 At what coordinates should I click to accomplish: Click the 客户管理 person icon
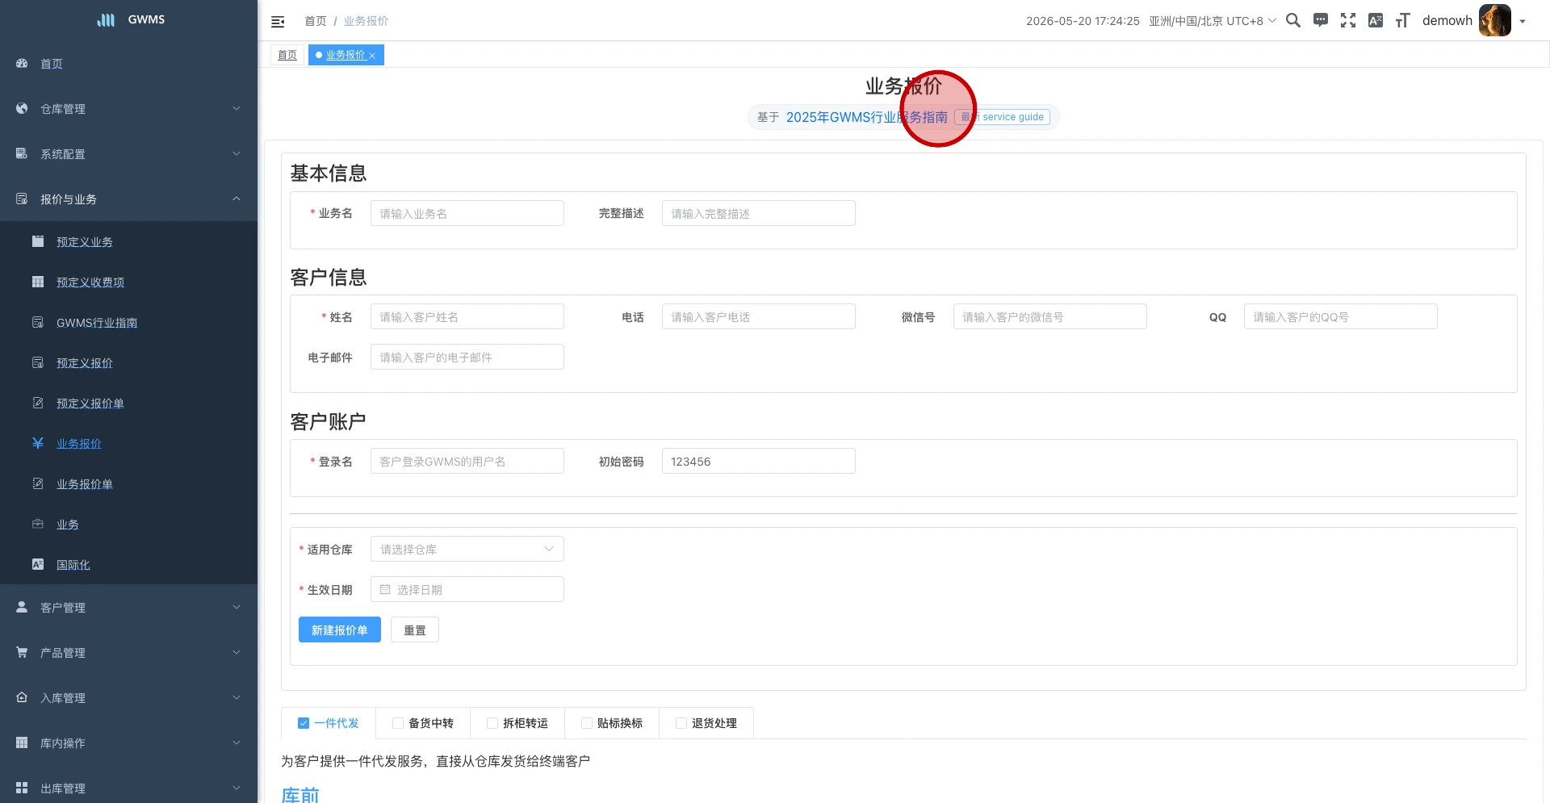(x=22, y=607)
